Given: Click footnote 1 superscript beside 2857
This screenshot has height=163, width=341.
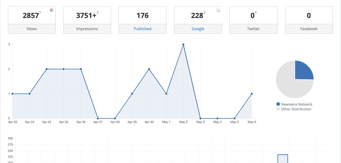Looking at the screenshot, I should (x=40, y=12).
